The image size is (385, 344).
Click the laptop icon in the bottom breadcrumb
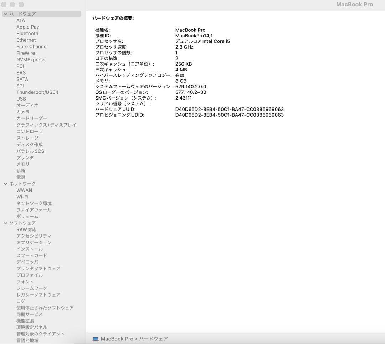(x=95, y=338)
